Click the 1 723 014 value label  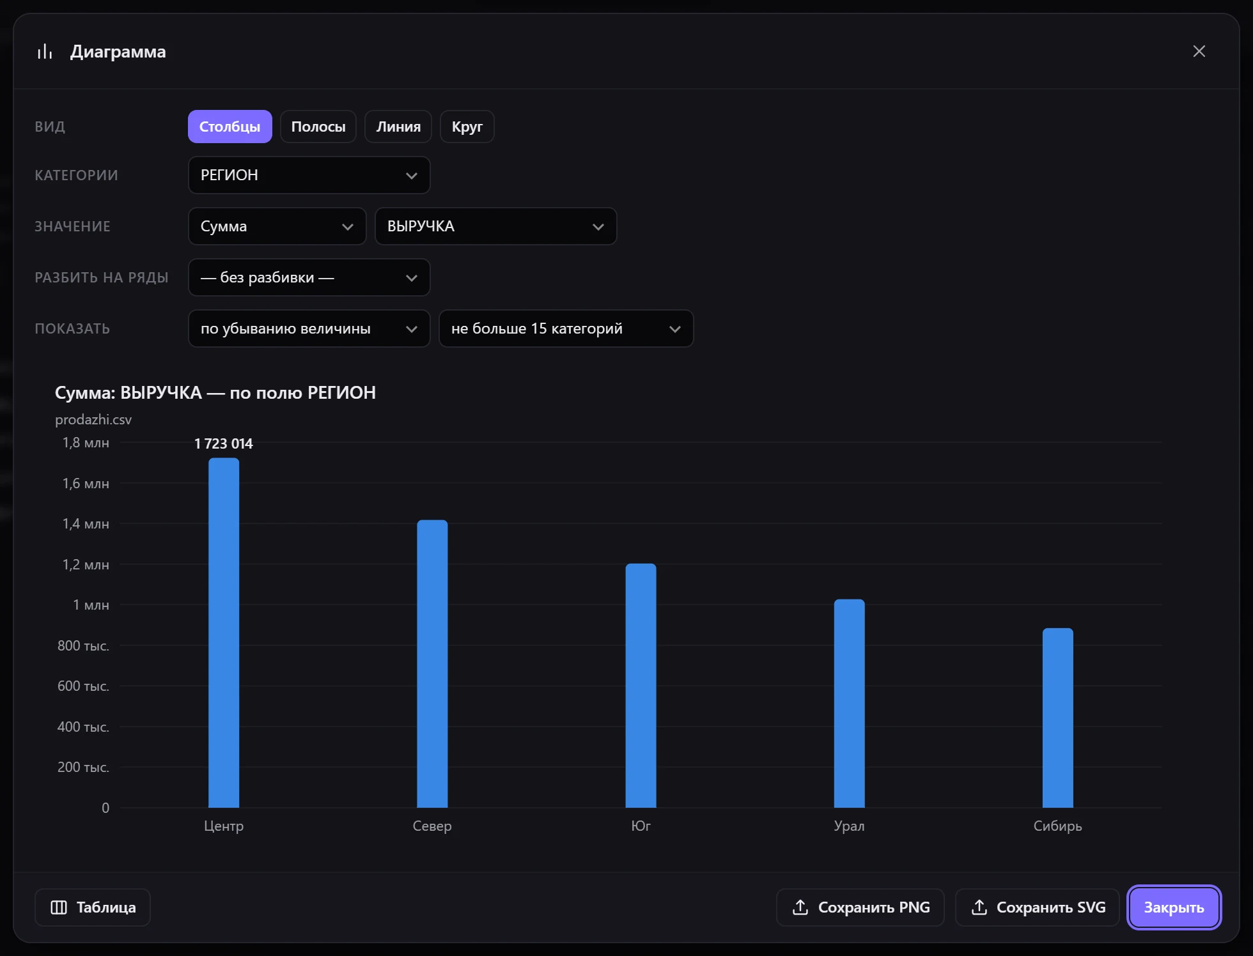point(224,443)
